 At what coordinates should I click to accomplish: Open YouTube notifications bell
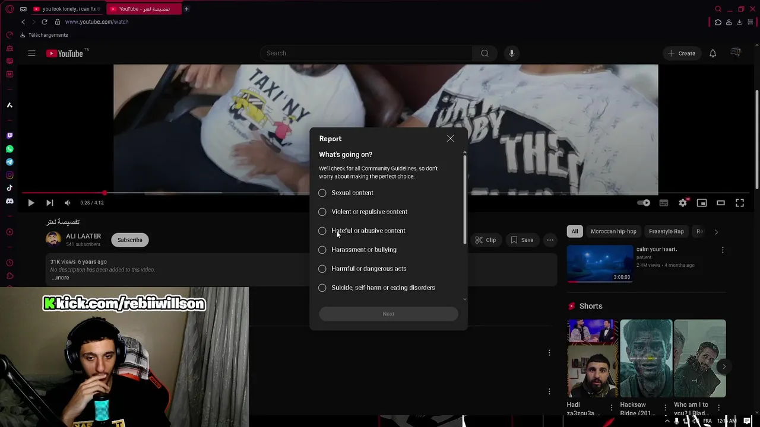712,53
